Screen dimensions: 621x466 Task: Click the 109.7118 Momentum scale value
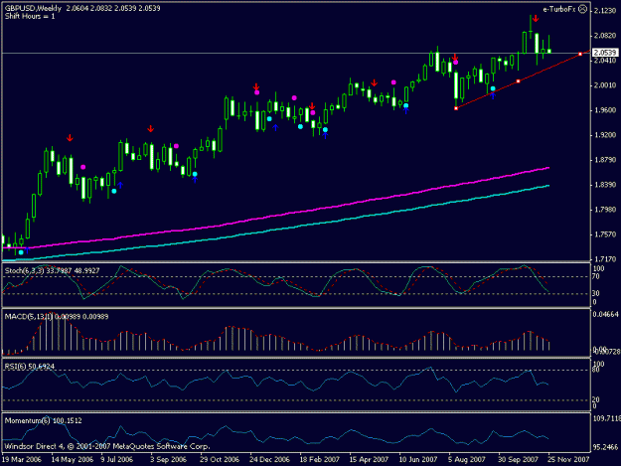606,418
